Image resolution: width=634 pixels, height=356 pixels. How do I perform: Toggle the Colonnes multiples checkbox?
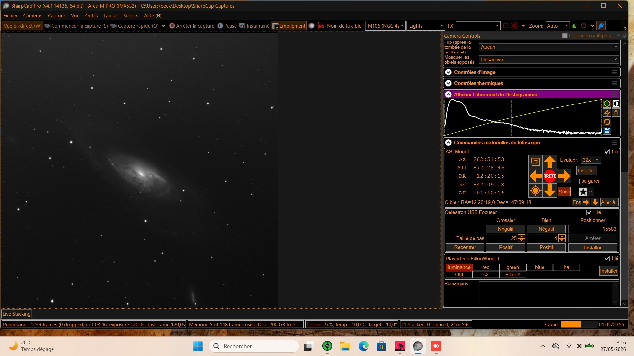565,36
